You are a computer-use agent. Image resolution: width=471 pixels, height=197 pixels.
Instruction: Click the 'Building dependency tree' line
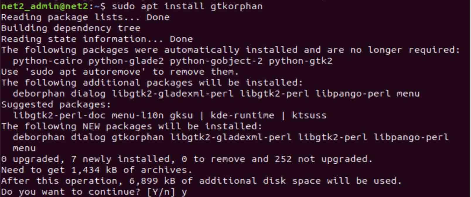click(71, 28)
